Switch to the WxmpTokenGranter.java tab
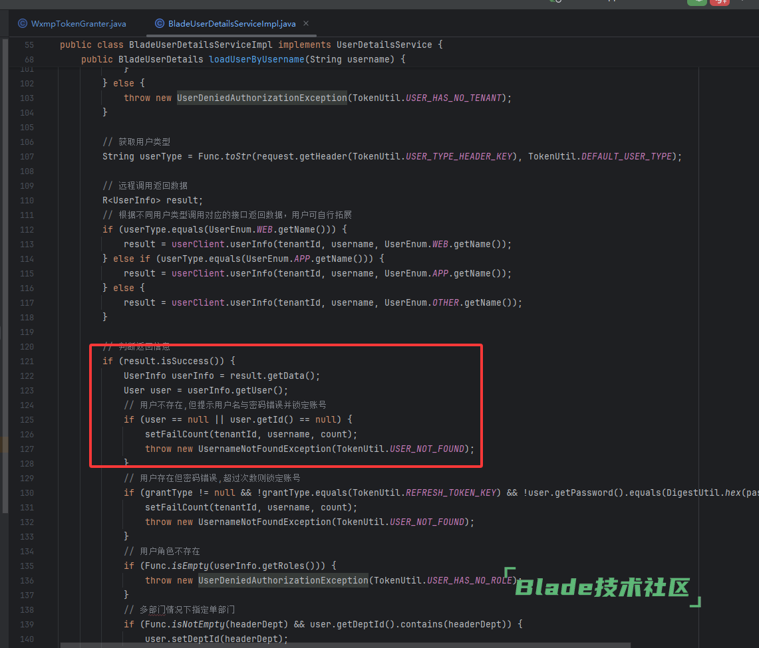The width and height of the screenshot is (759, 648). (x=78, y=24)
